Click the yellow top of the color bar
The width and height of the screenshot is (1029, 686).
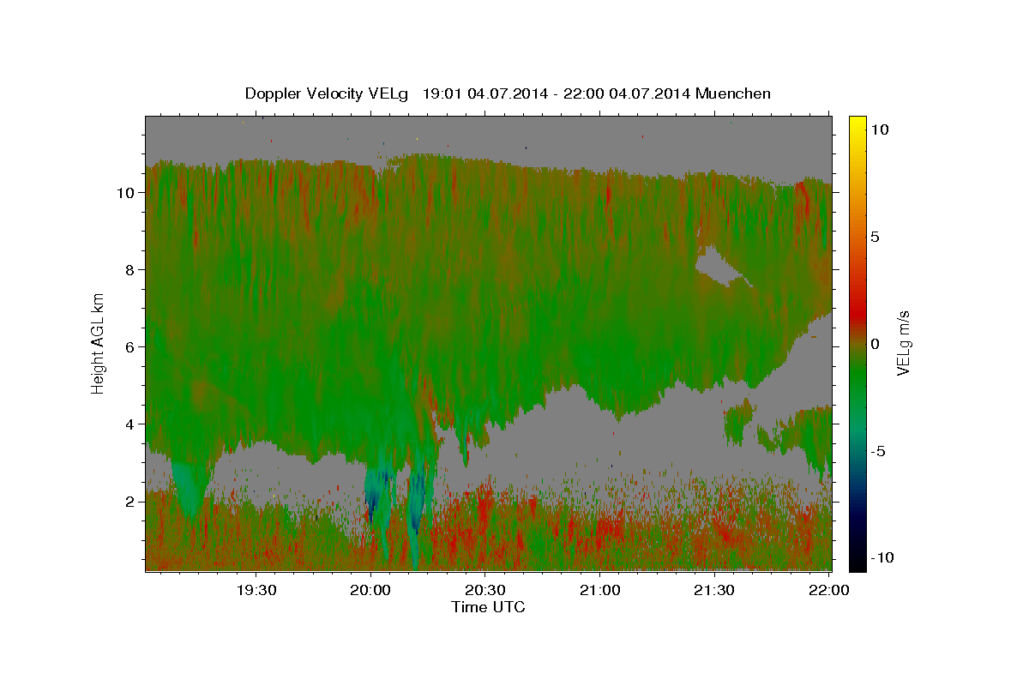[x=857, y=124]
